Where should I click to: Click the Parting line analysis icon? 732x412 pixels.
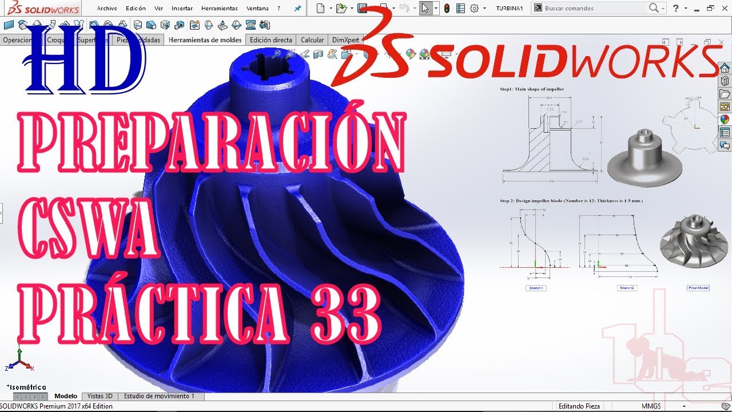pyautogui.click(x=122, y=25)
